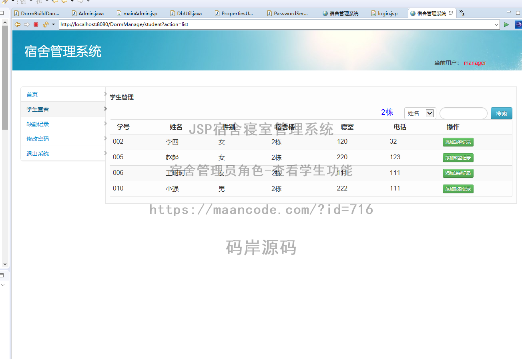Add absence record for 李四
Viewport: 522px width, 359px height.
[x=458, y=142]
